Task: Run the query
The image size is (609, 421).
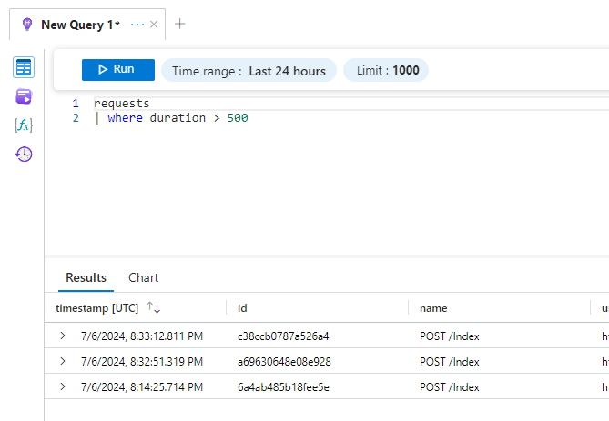Action: tap(118, 70)
